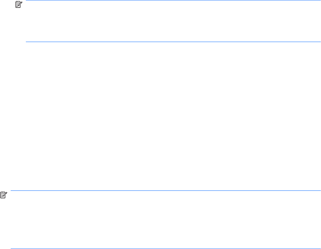The image size is (321, 249).
Task: Click the top blue line of the upper note
Action: pos(172,0)
